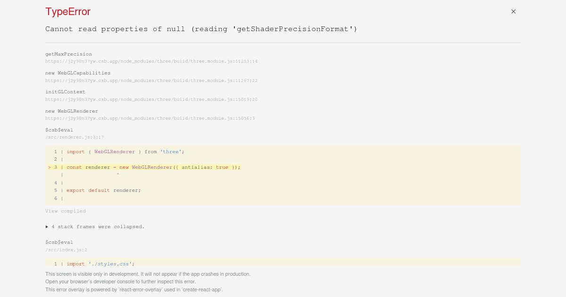The height and width of the screenshot is (297, 566).
Task: Select the new WebGLCapabilities stack frame
Action: pyautogui.click(x=78, y=73)
